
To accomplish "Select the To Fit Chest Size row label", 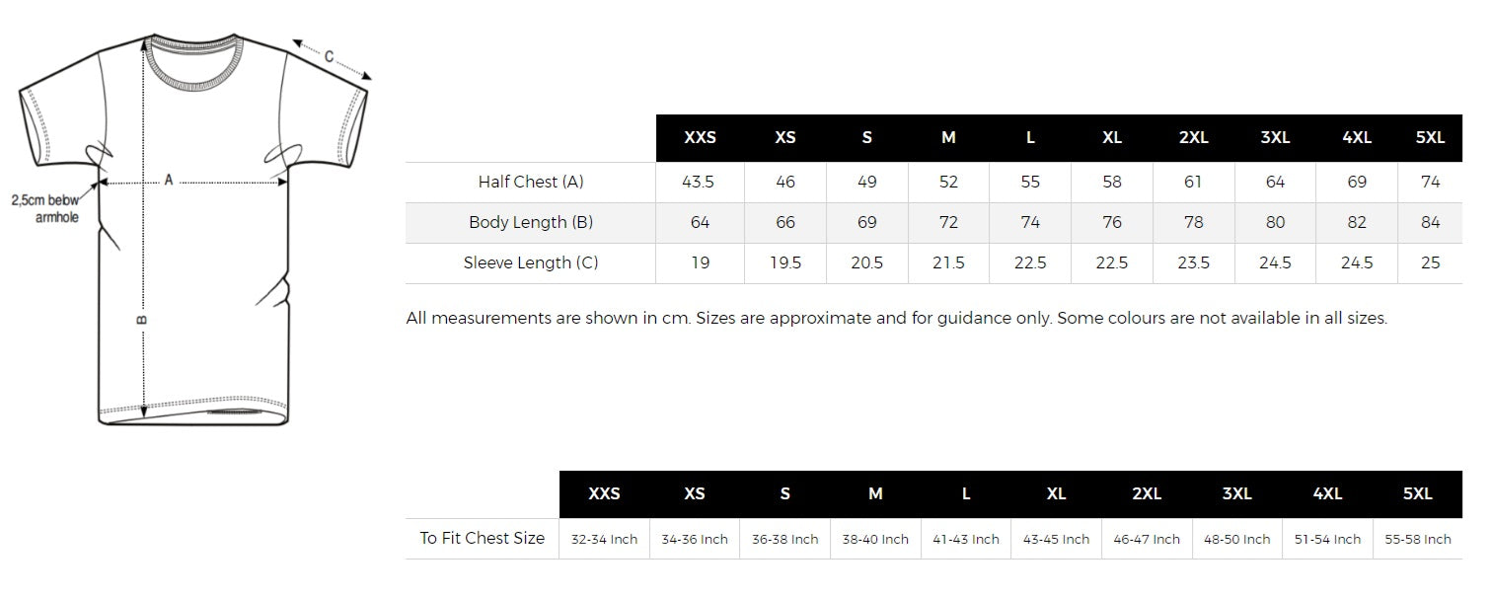I will click(483, 538).
